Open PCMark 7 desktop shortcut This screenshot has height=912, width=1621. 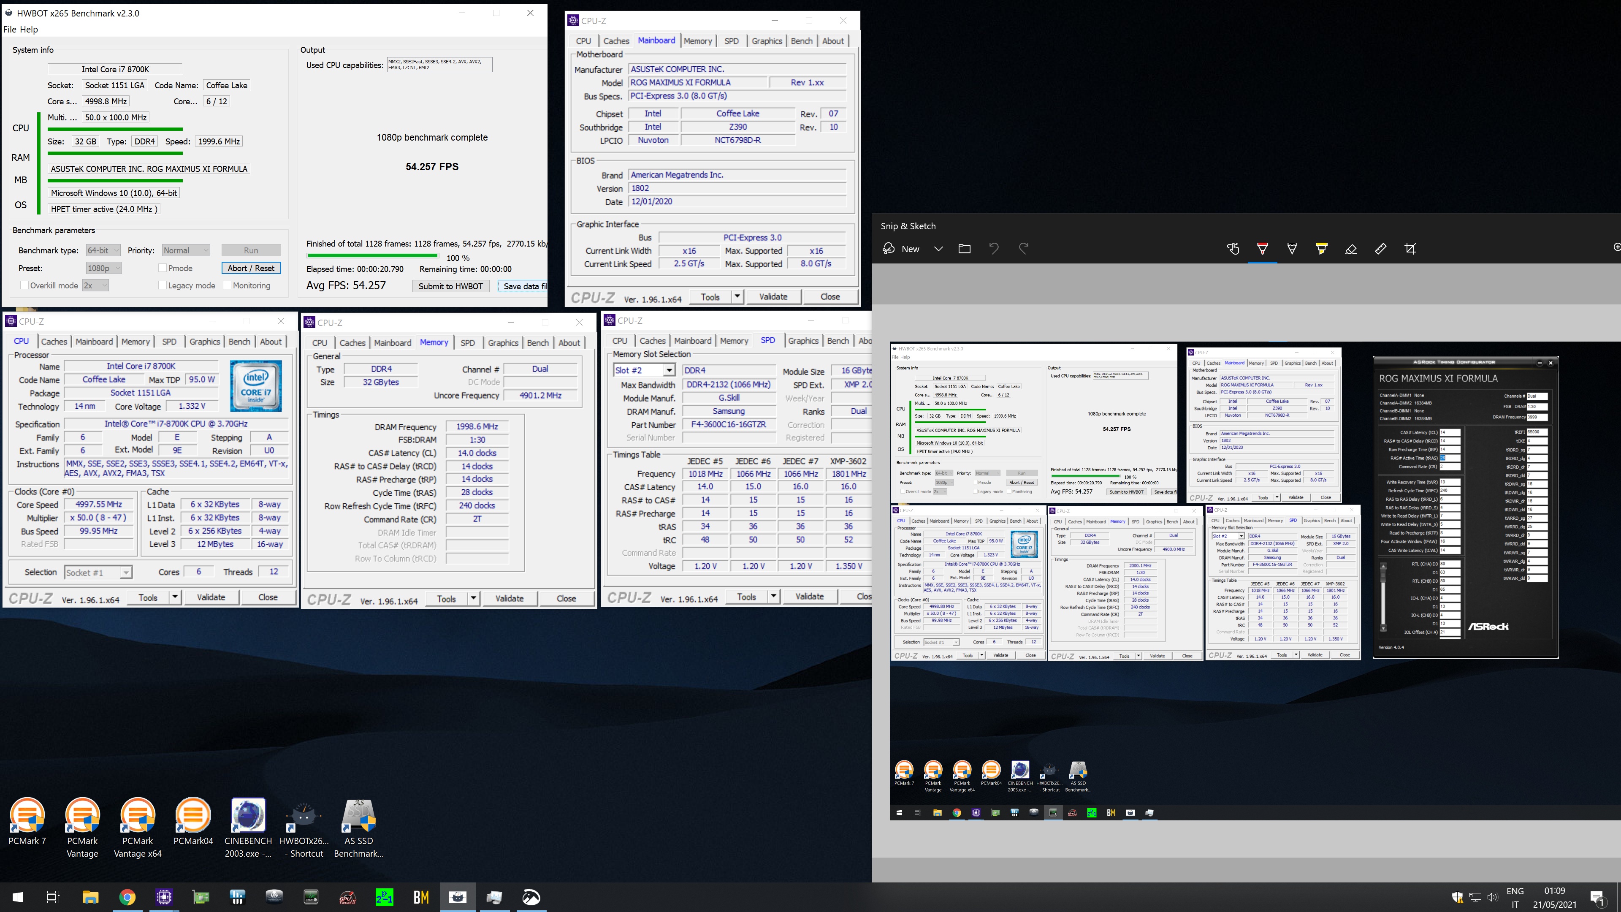(x=27, y=821)
